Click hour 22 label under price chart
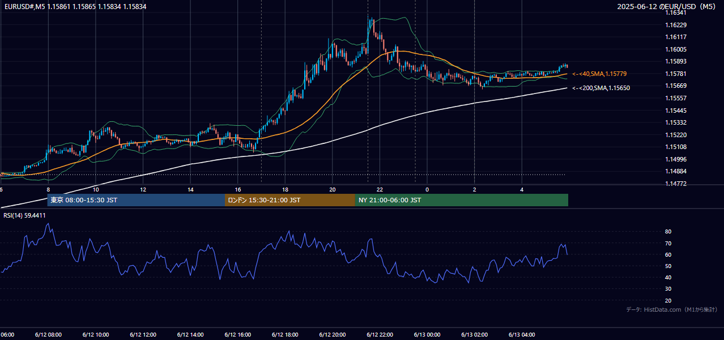The width and height of the screenshot is (724, 340). pos(380,189)
